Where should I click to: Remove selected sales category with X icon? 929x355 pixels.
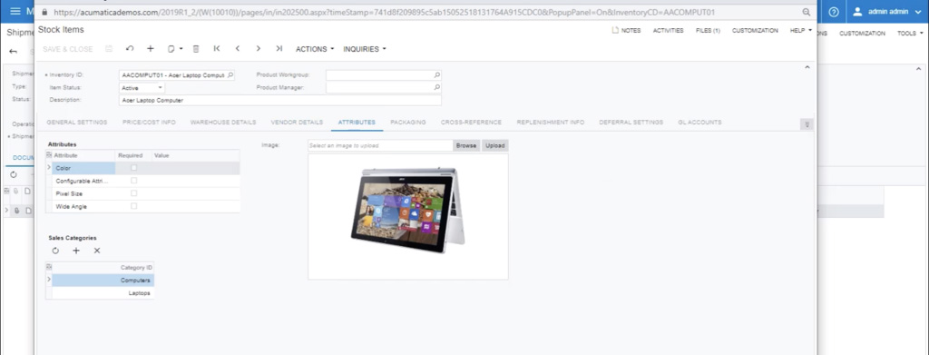[97, 251]
